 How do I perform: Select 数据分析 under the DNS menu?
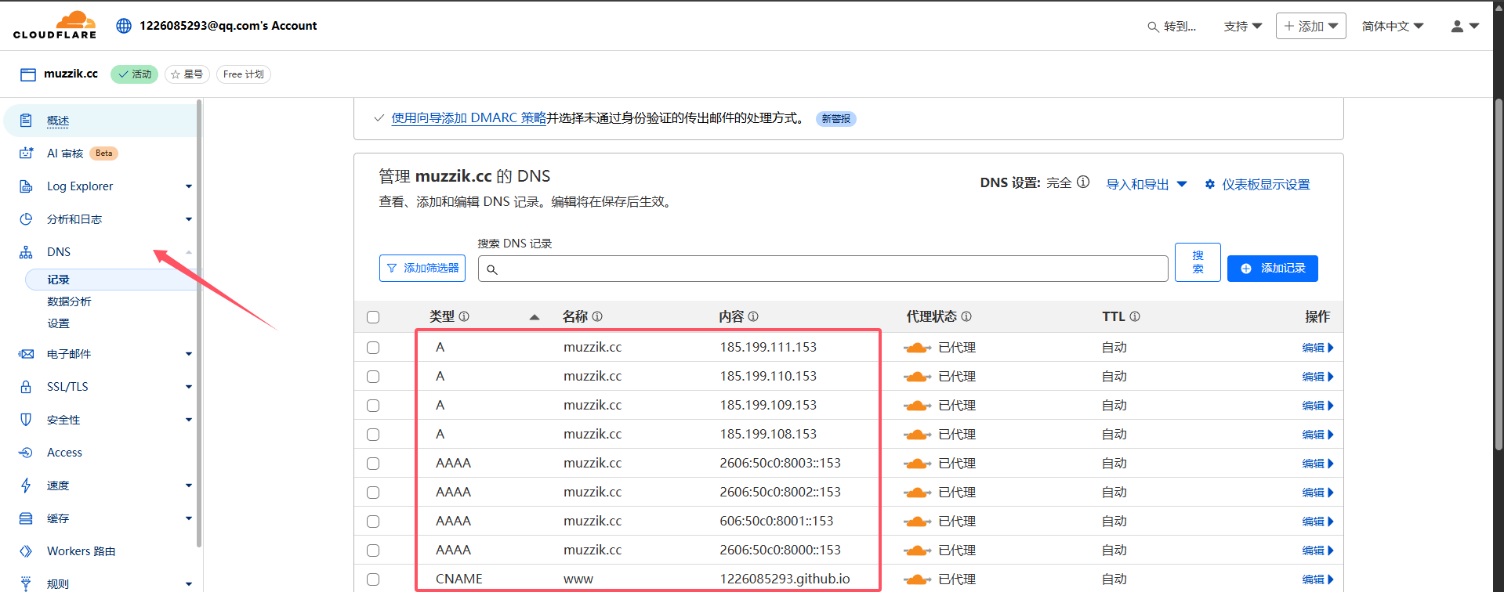69,301
